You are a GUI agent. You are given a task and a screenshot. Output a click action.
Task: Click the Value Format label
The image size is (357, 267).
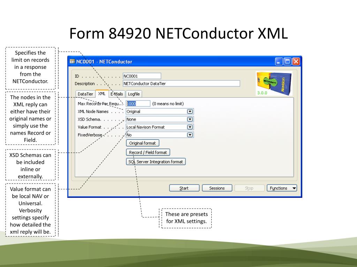click(x=90, y=127)
